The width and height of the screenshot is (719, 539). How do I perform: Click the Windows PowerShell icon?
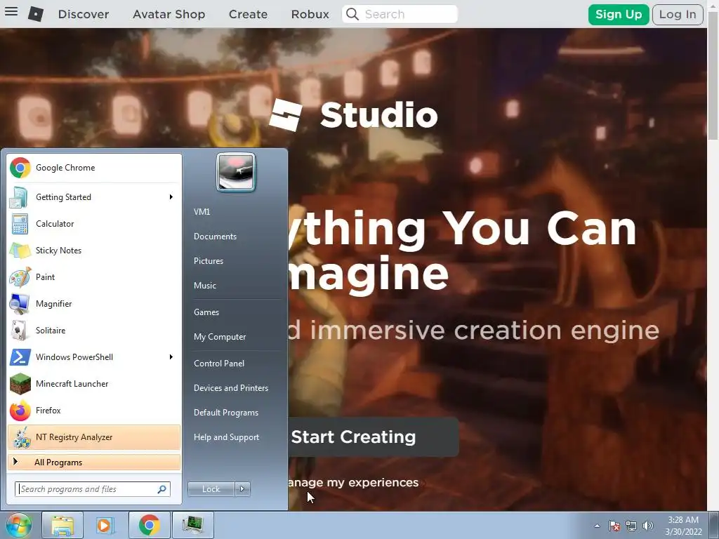pyautogui.click(x=20, y=357)
